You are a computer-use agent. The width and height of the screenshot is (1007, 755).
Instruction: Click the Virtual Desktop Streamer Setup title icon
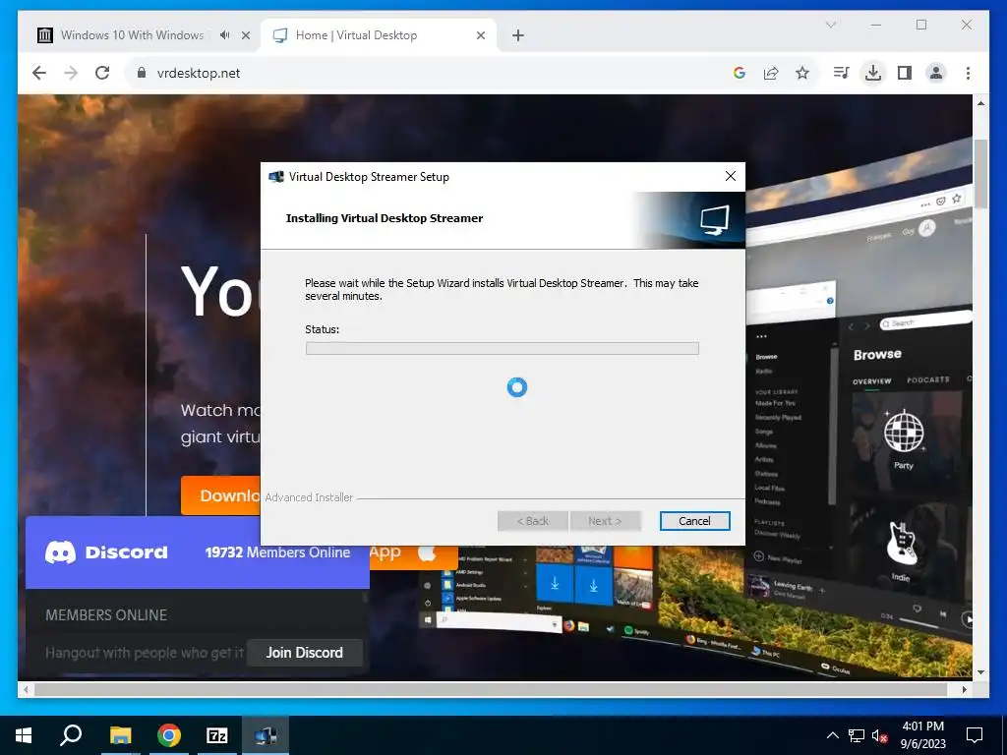276,177
